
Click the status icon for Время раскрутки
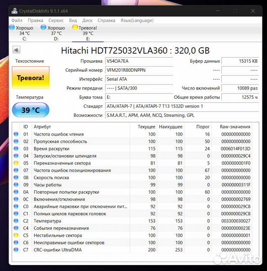click(x=16, y=149)
